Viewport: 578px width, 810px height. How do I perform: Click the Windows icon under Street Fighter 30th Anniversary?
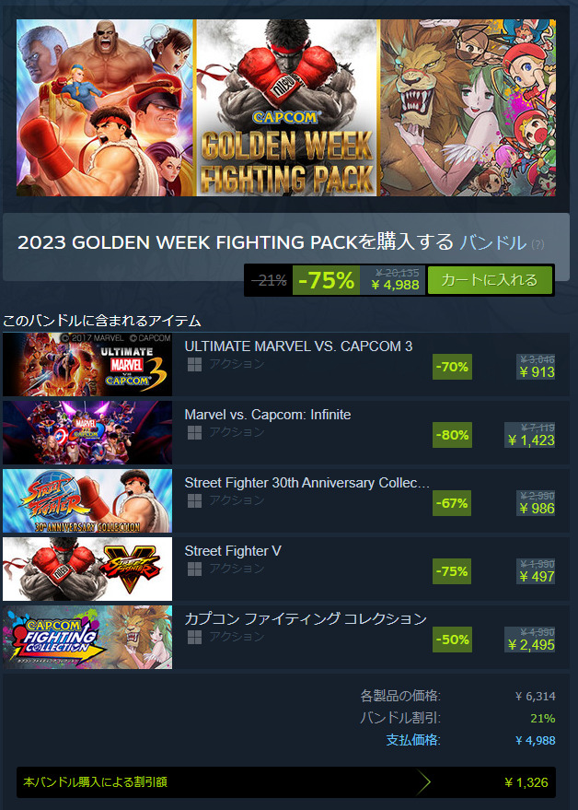tap(194, 501)
